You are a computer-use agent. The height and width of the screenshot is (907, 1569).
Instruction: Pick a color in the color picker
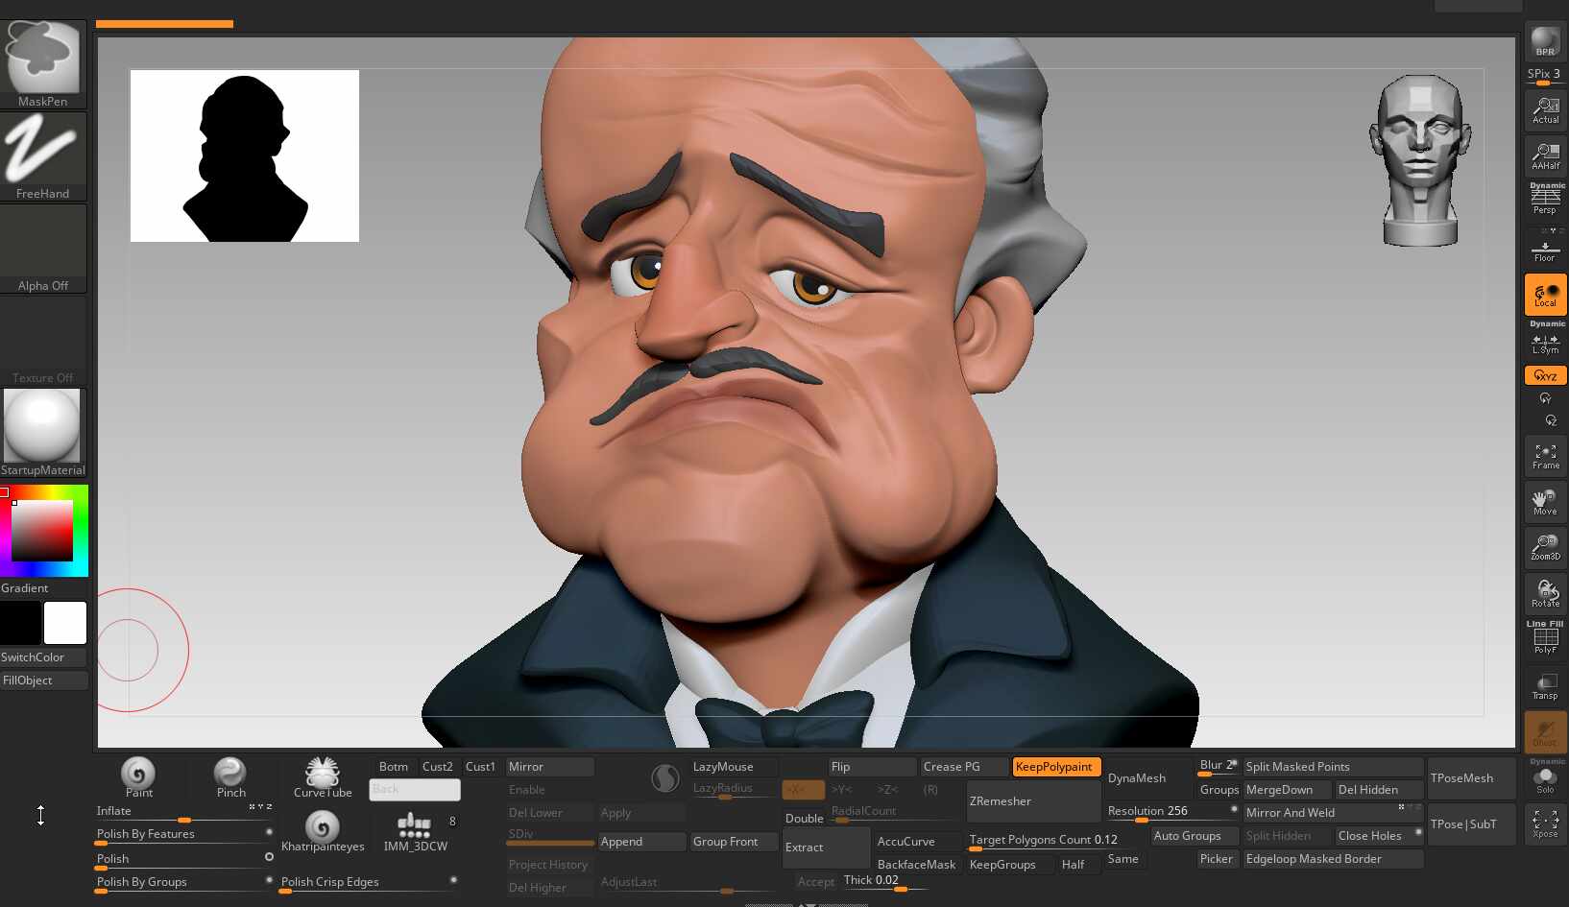pos(44,531)
